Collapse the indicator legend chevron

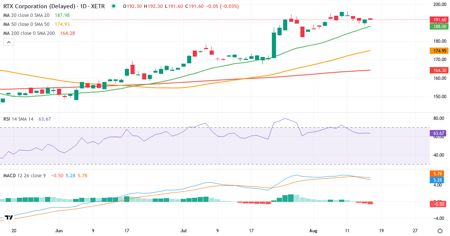coord(9,42)
